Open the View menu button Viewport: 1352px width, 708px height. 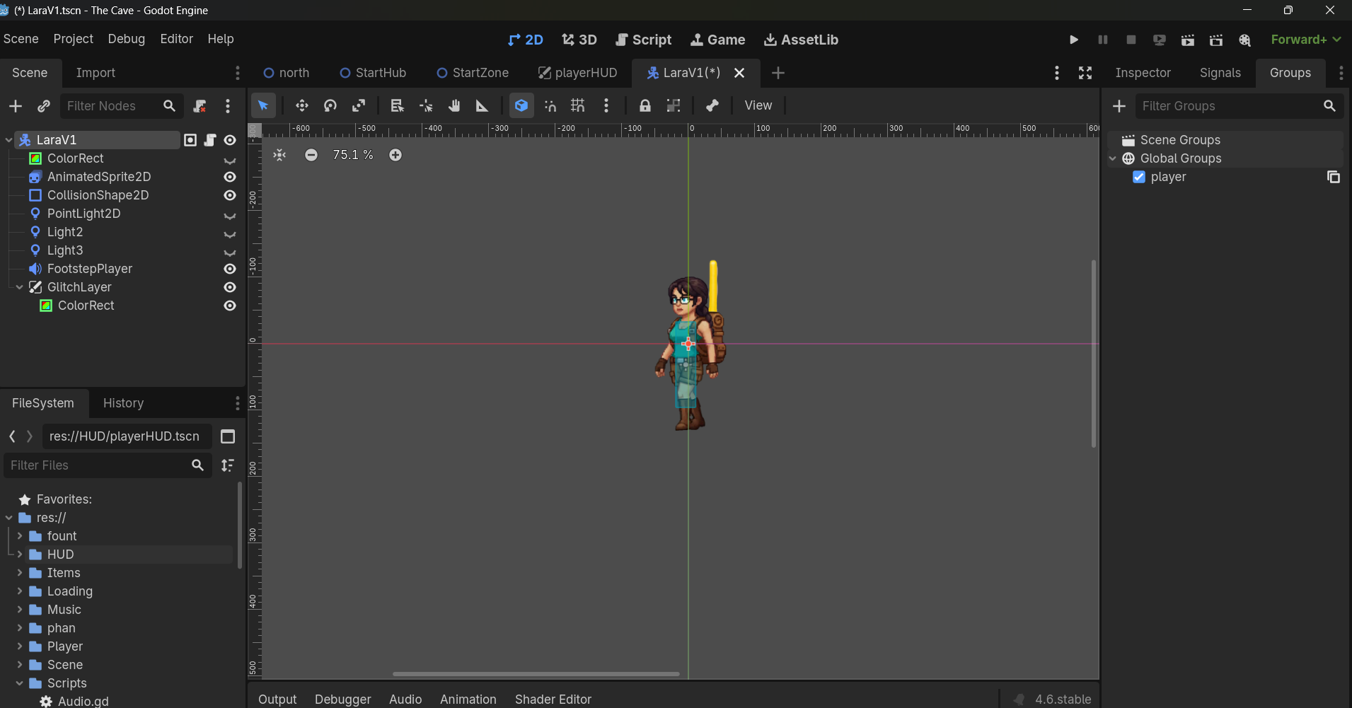tap(758, 105)
